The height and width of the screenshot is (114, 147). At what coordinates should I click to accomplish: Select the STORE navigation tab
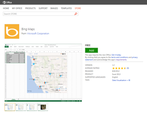pyautogui.click(x=78, y=8)
